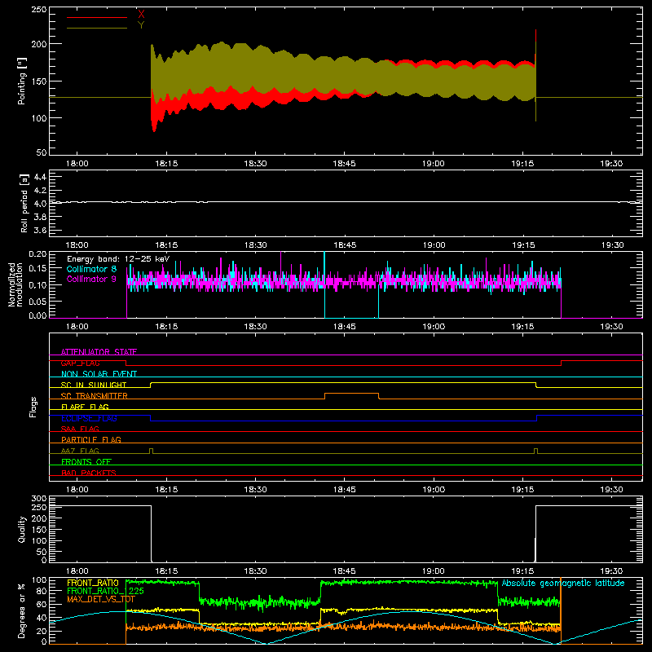Click the 0.05 tick on modulation axis

click(x=37, y=301)
